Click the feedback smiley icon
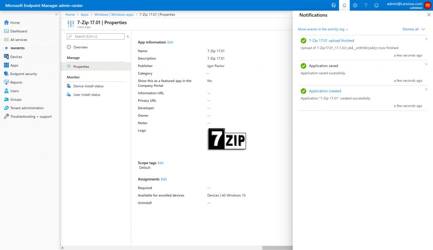Screen dimensions: 433x250 point(376,5)
